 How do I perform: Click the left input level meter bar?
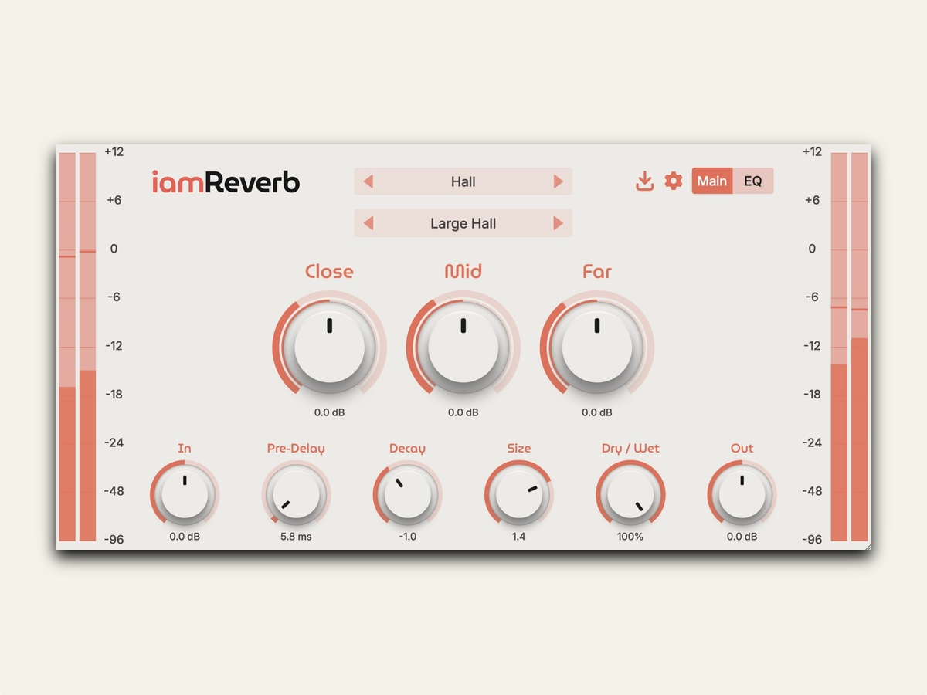pyautogui.click(x=67, y=347)
